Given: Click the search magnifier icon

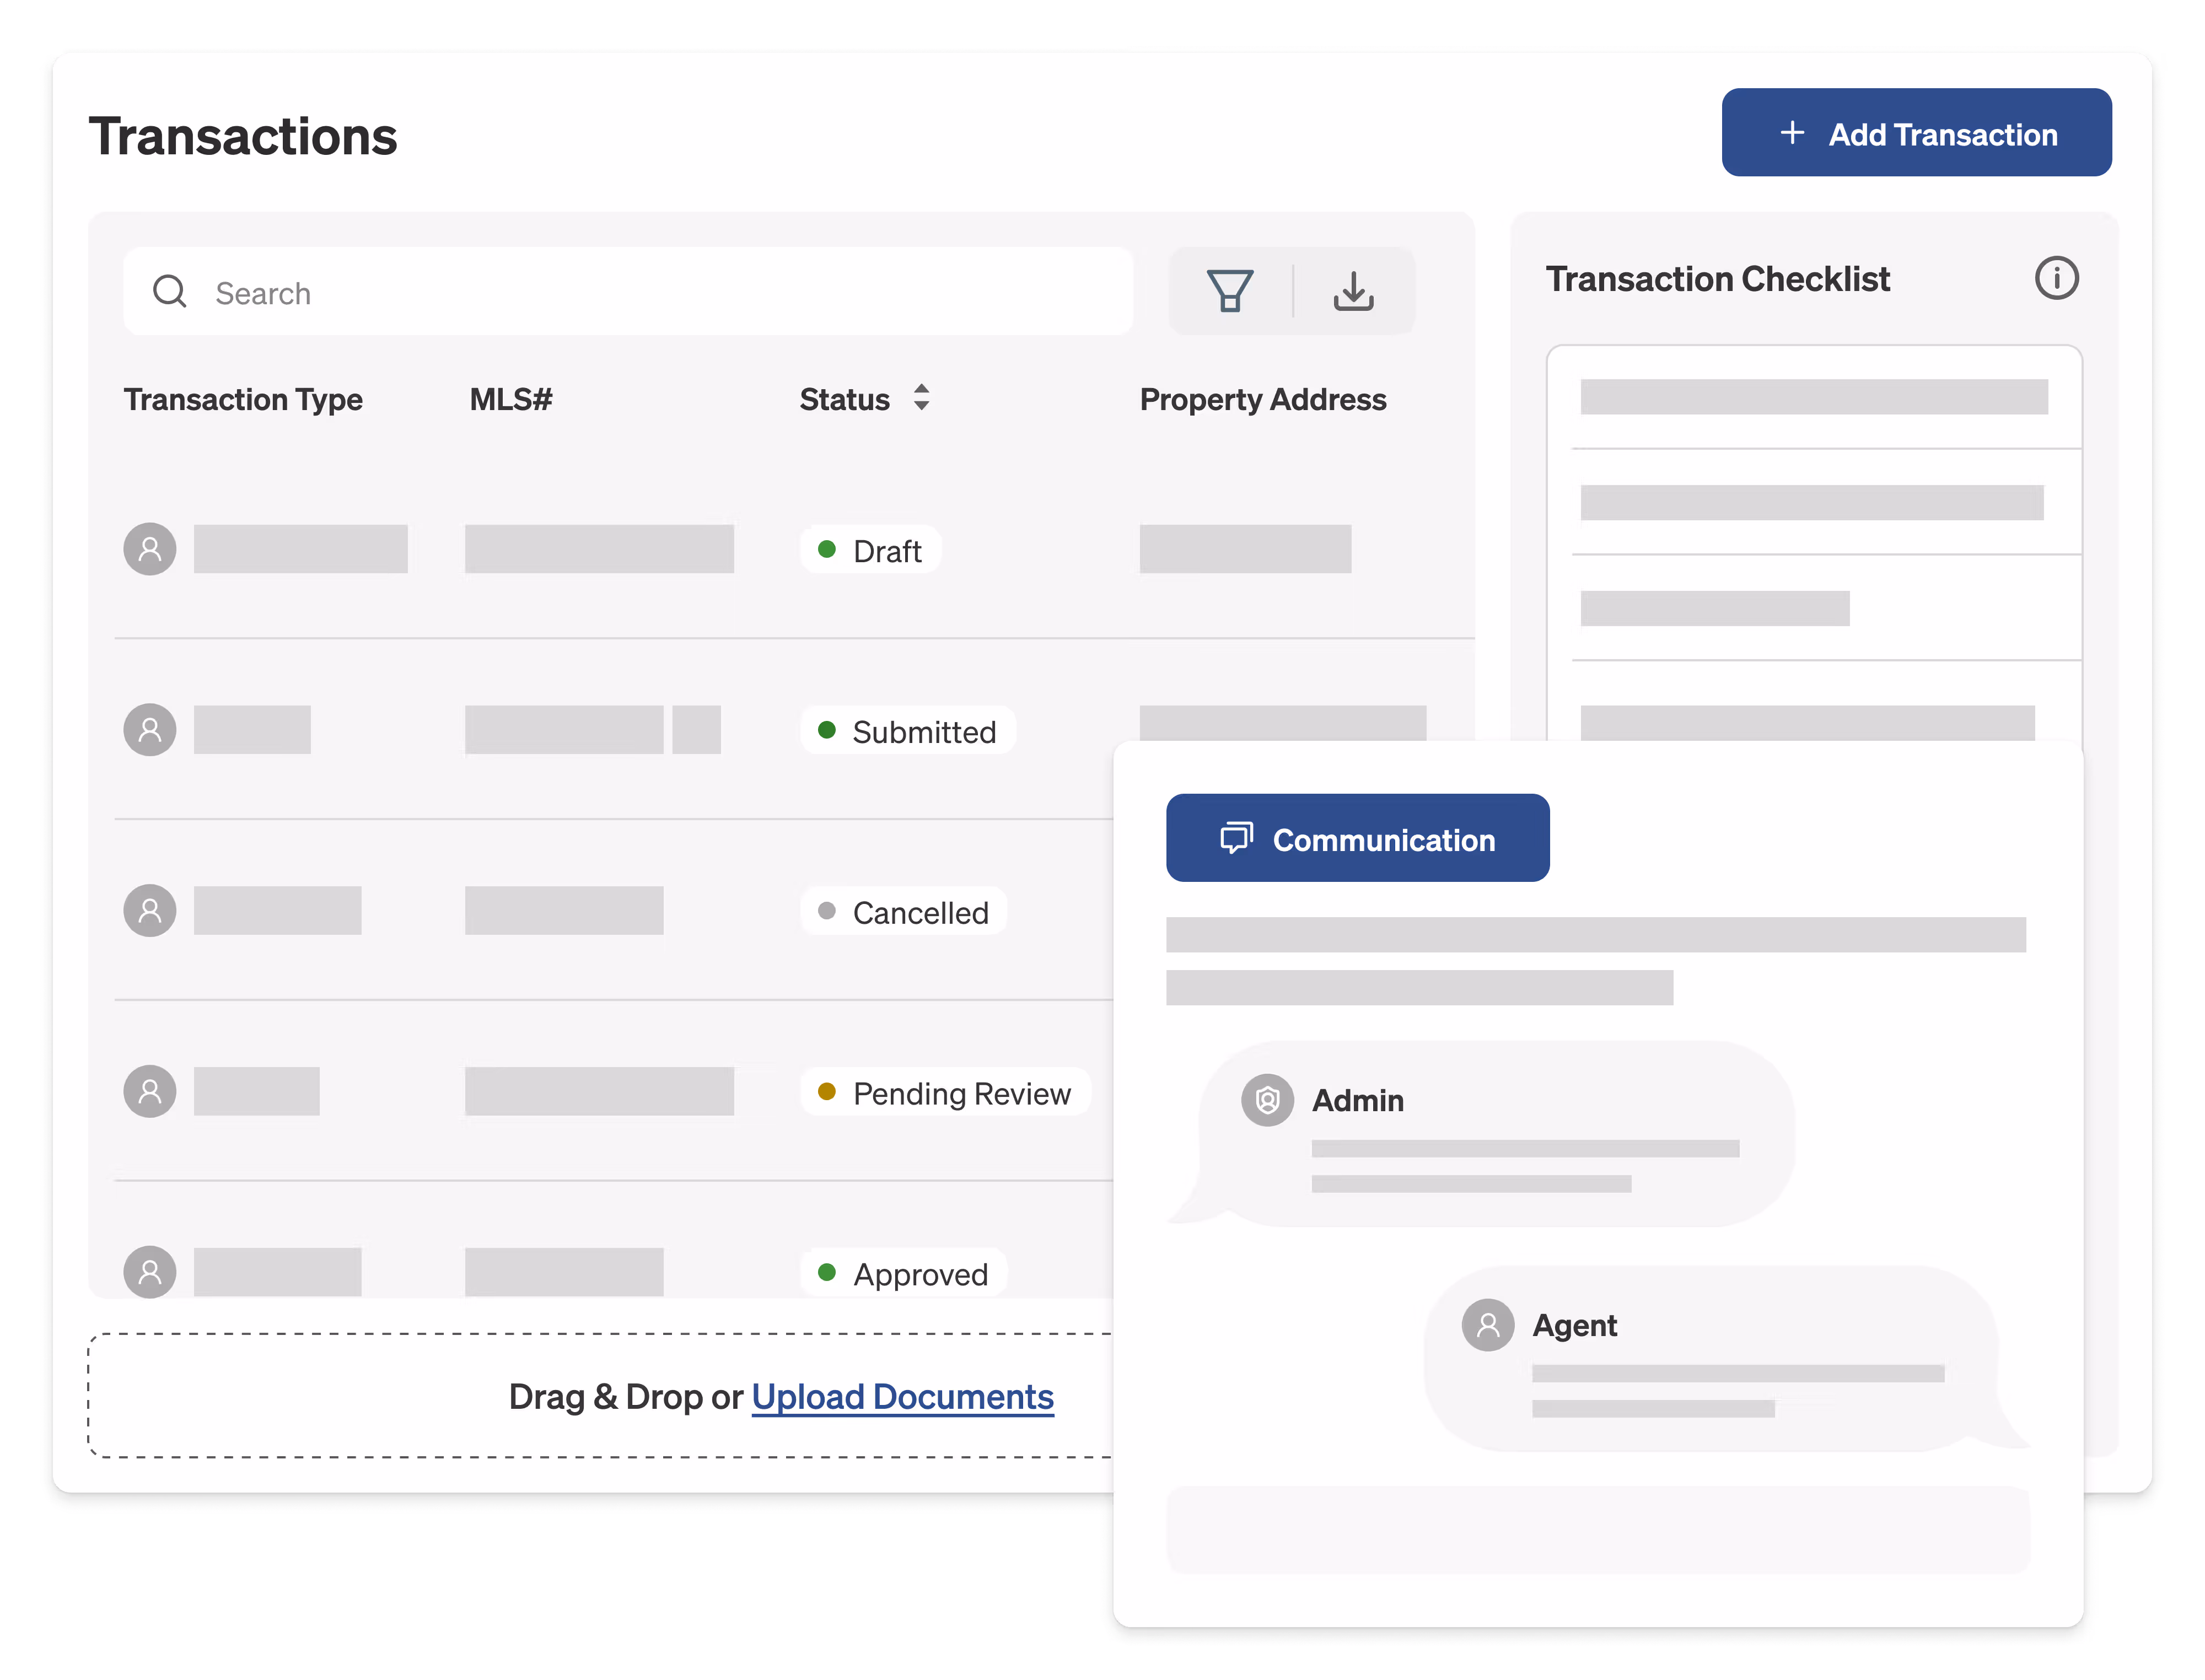Looking at the screenshot, I should pos(170,292).
